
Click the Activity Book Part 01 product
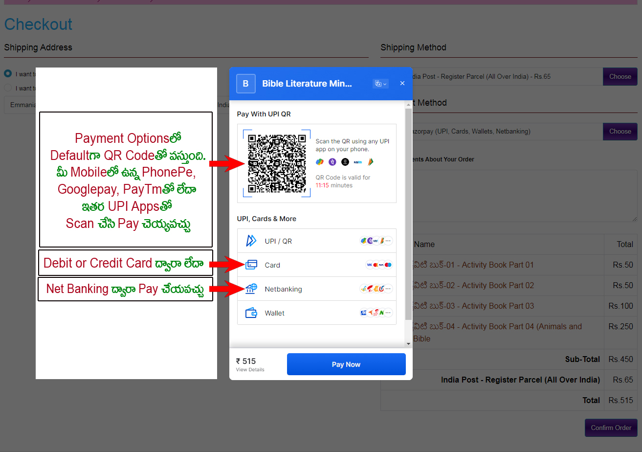[x=473, y=265]
